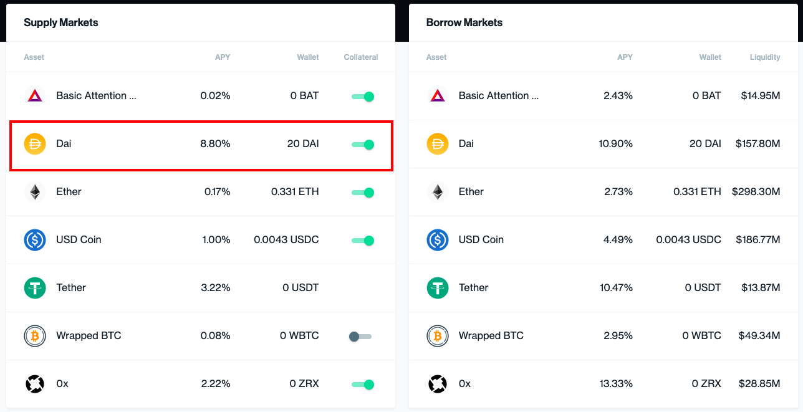This screenshot has height=412, width=803.
Task: Click APY column header in Supply Markets
Action: point(223,57)
